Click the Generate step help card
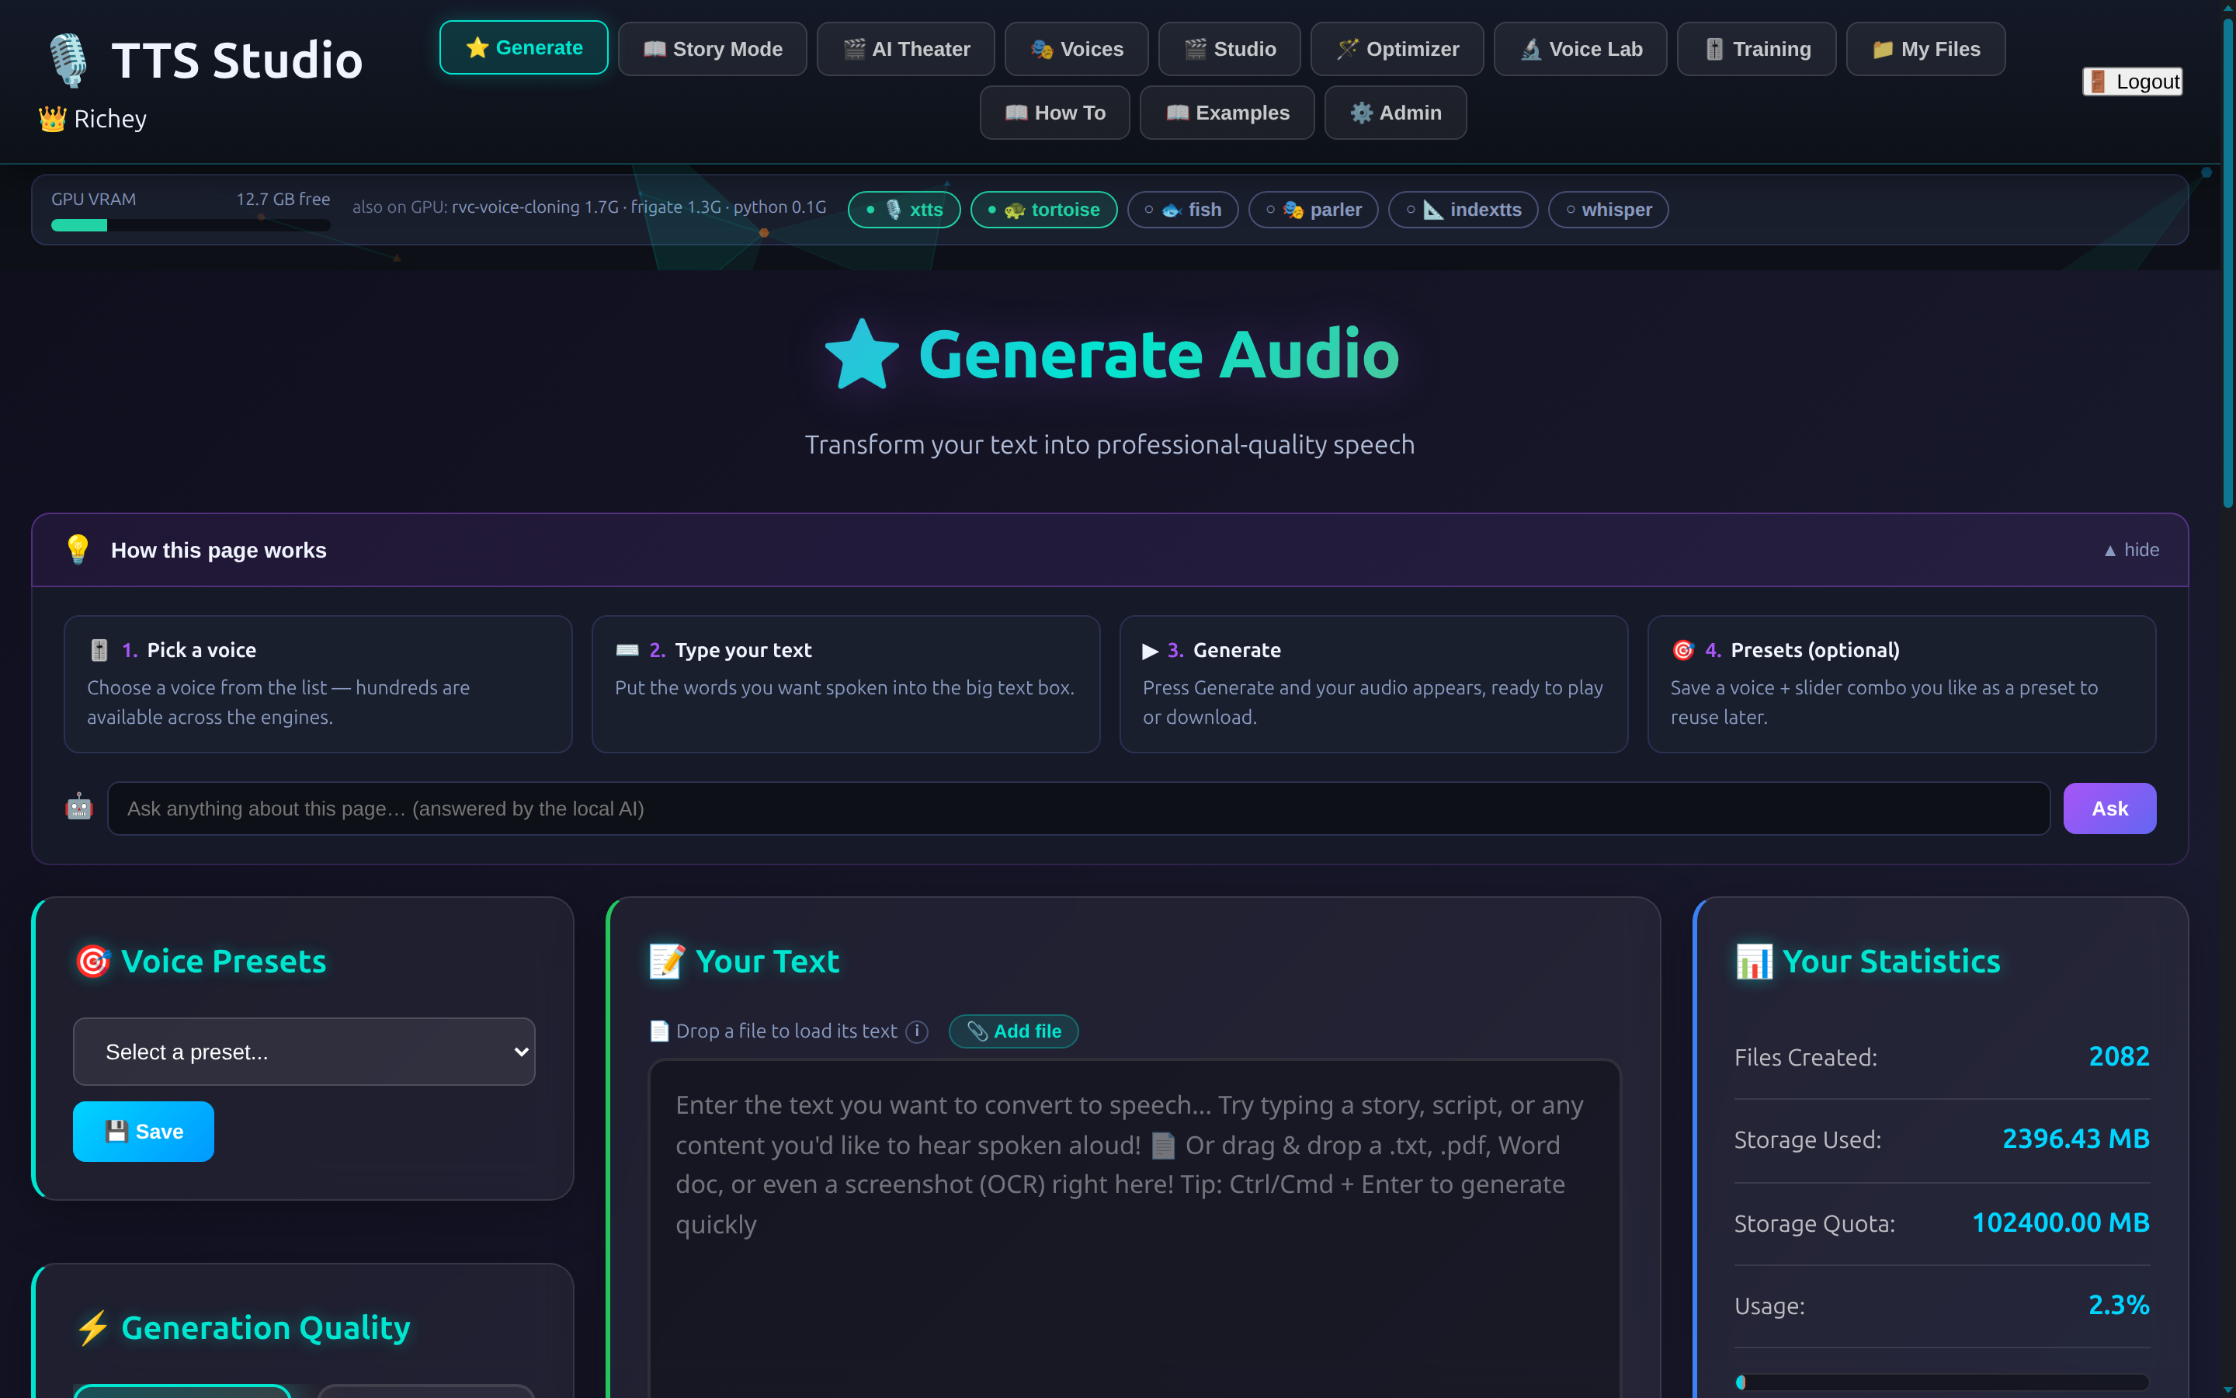 [1373, 684]
